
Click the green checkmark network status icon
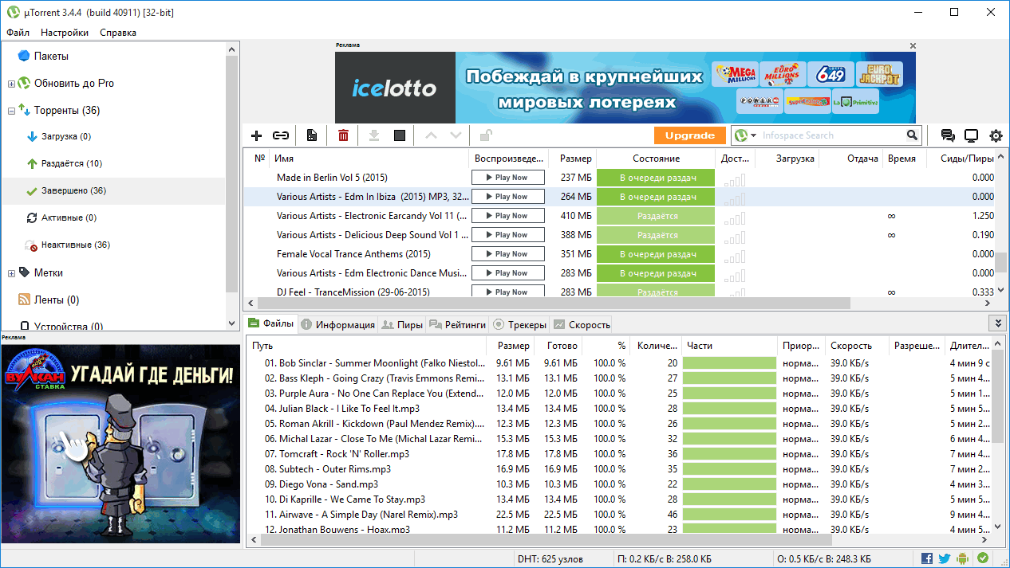[983, 558]
